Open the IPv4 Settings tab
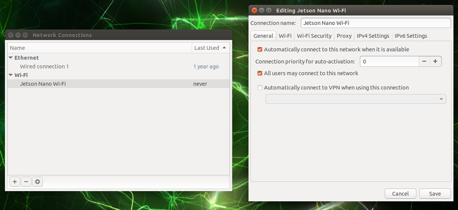The width and height of the screenshot is (458, 210). (373, 36)
